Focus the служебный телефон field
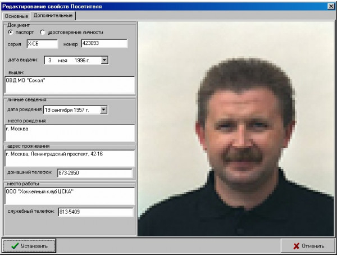Viewport: 337px width, 256px height. point(95,212)
